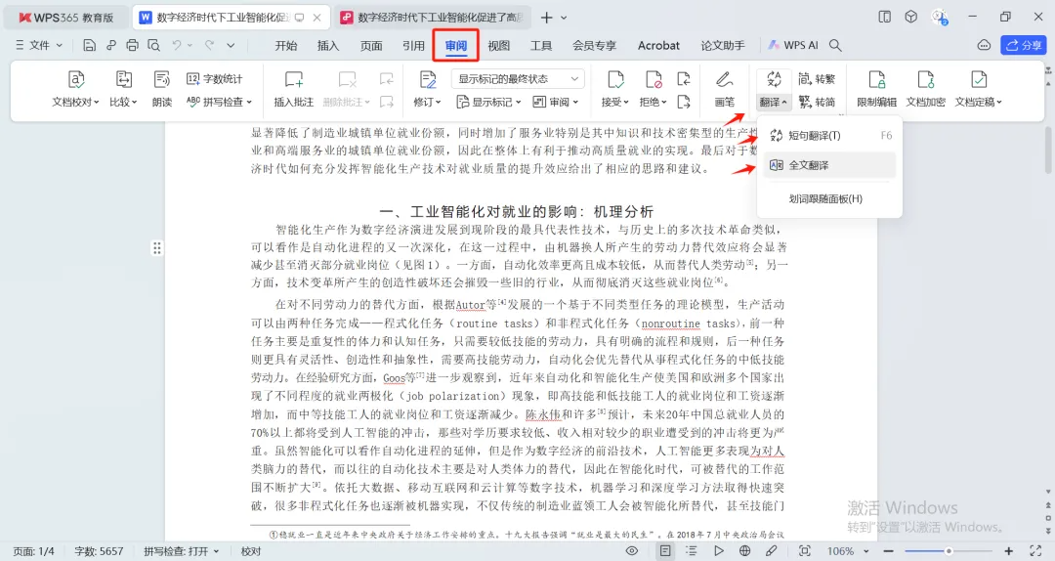The width and height of the screenshot is (1055, 561).
Task: Click the 分享 share button
Action: [1023, 45]
